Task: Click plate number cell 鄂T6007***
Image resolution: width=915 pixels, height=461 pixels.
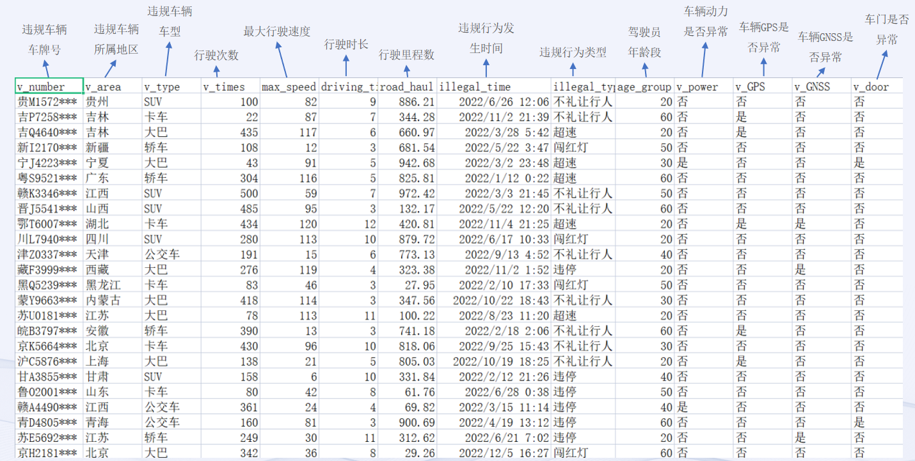Action: pyautogui.click(x=49, y=224)
